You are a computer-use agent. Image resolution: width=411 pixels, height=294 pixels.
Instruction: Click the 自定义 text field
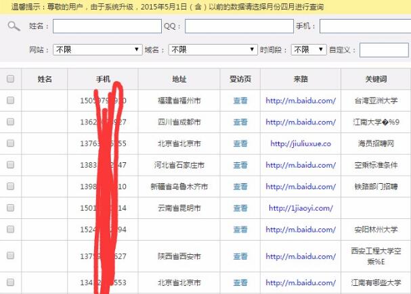click(383, 50)
